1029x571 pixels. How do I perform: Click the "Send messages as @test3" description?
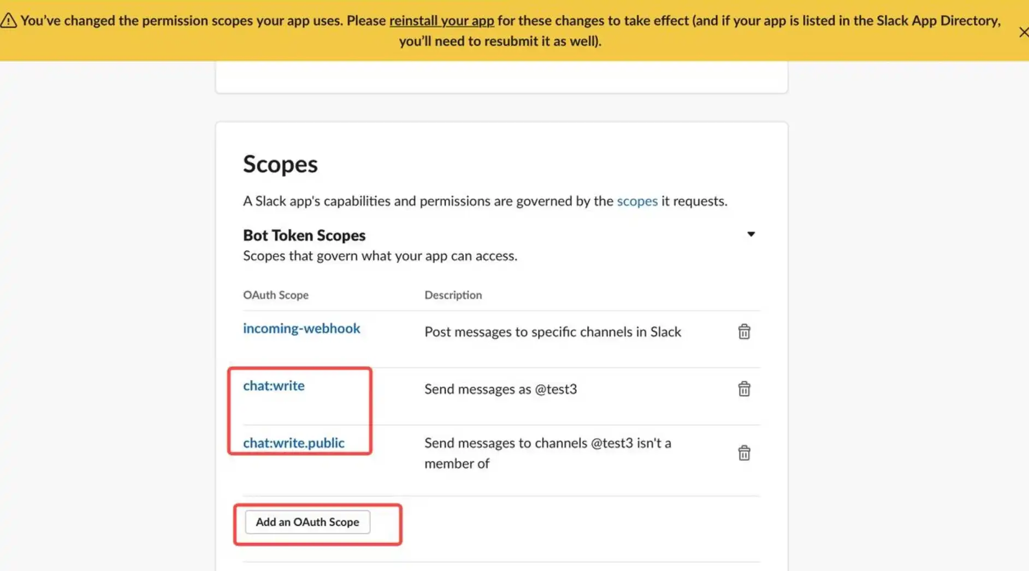click(x=500, y=389)
